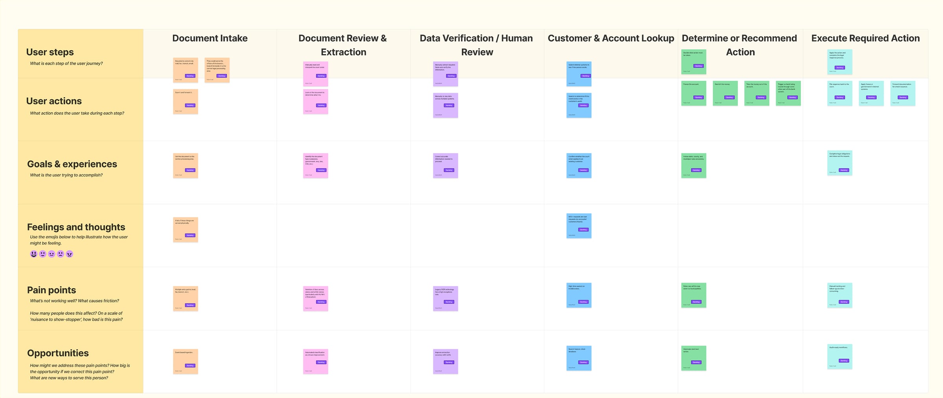Select the 'Document Intake' column heading
The width and height of the screenshot is (943, 398).
(x=210, y=38)
